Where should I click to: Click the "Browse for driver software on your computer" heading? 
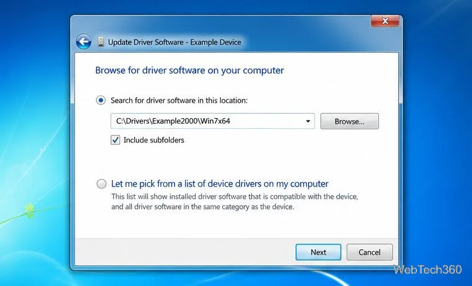pyautogui.click(x=189, y=70)
